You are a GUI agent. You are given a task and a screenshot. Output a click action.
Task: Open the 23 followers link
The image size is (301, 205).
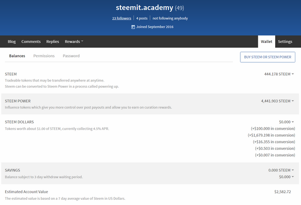[122, 18]
